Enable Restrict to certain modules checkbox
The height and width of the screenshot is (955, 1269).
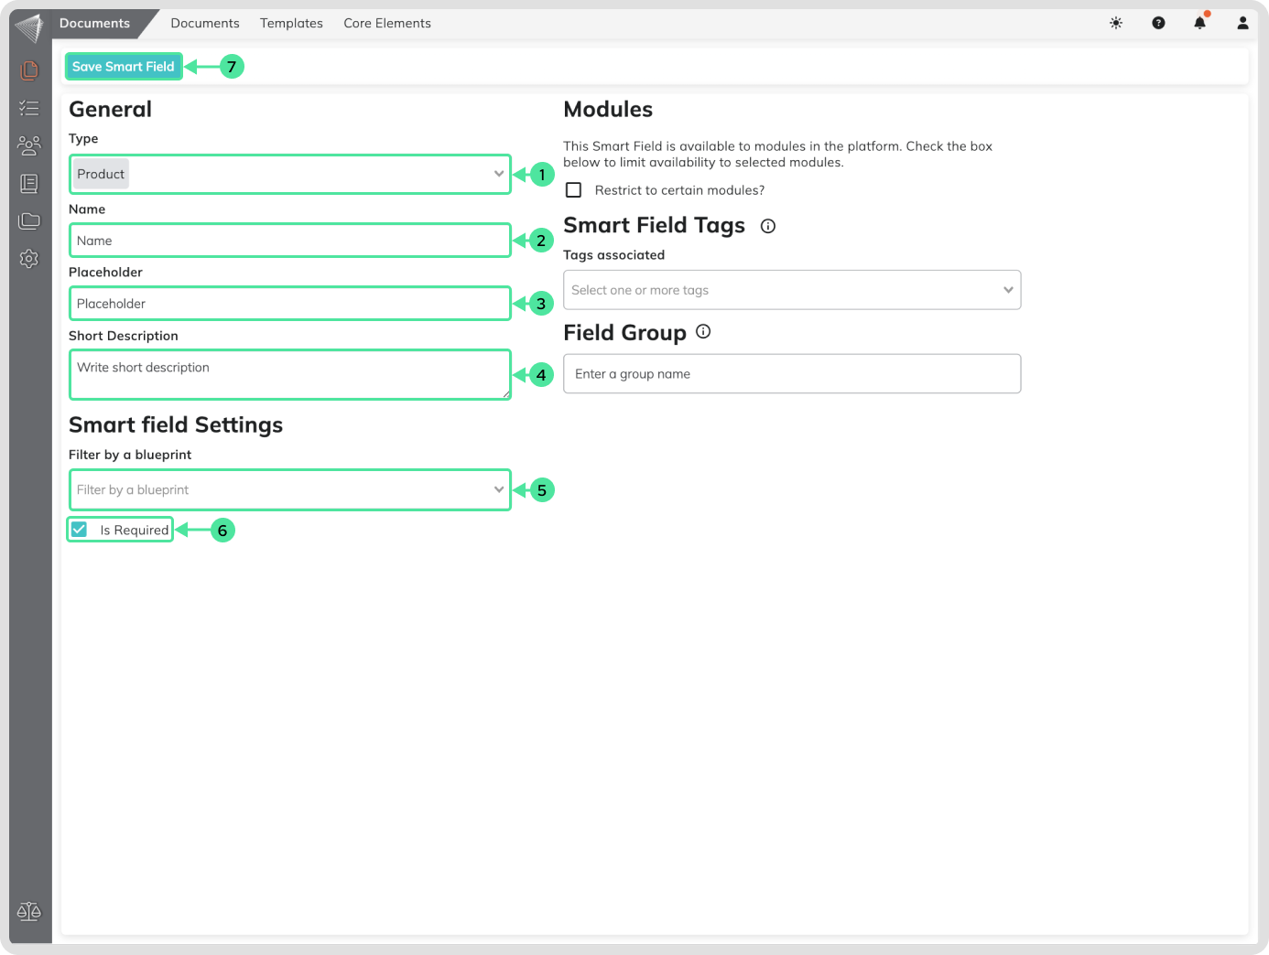coord(574,190)
